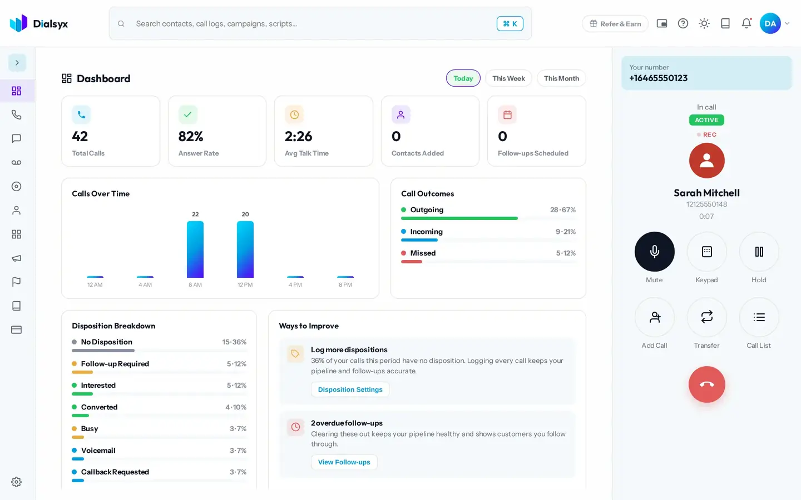Click the Outgoing calls progress bar
Viewport: 801px width, 500px height.
[488, 218]
